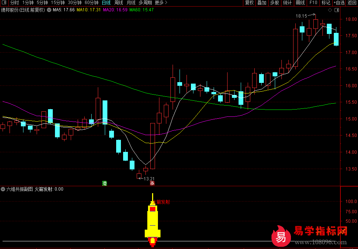The height and width of the screenshot is (249, 358).
Task: Click the 16.00 price axis label
Action: [351, 86]
